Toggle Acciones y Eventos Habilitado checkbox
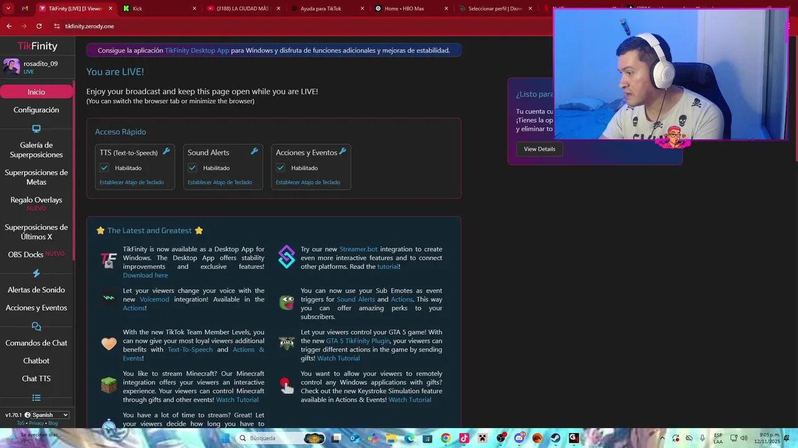This screenshot has height=448, width=798. click(x=281, y=168)
